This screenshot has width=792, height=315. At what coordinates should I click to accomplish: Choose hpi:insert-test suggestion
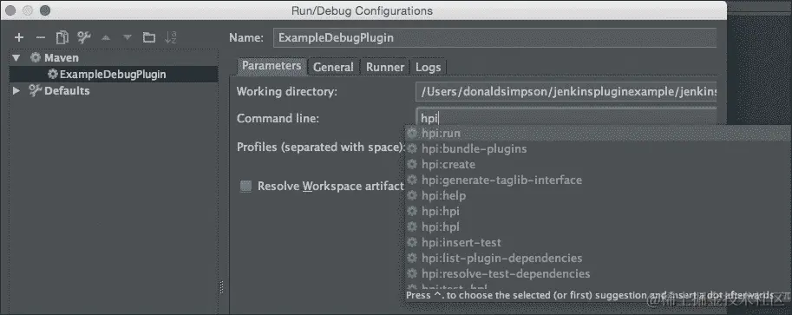tap(599, 243)
